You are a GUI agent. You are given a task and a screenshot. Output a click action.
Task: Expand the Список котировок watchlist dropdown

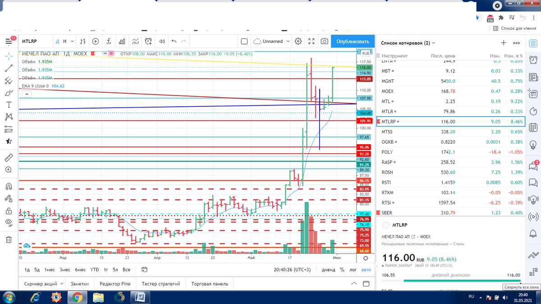(408, 43)
